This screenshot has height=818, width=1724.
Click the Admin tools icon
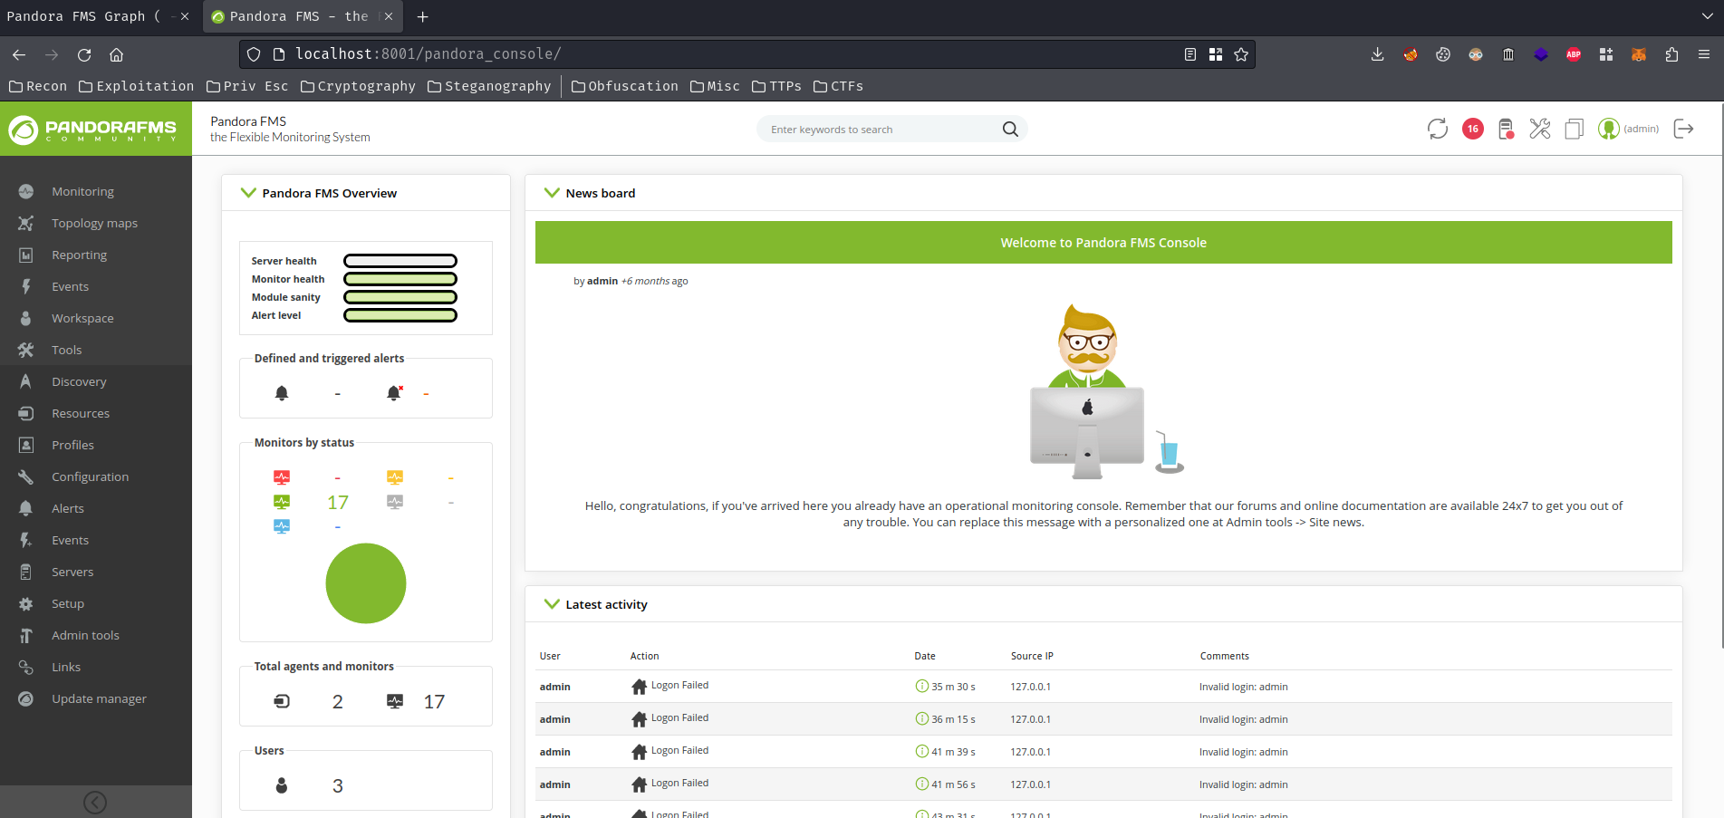26,635
